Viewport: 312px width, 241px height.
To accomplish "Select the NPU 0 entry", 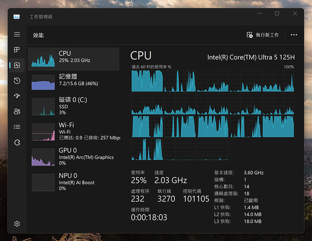I will (x=74, y=182).
